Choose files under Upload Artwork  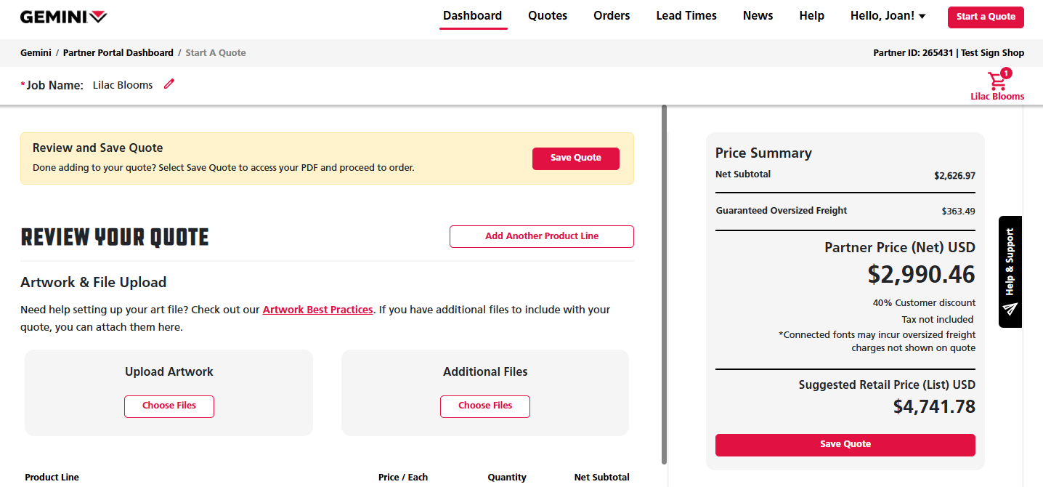click(169, 406)
